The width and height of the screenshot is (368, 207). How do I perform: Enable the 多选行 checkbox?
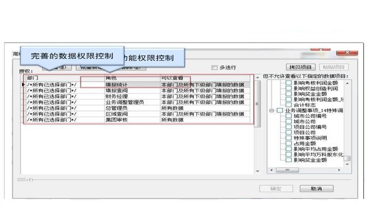(x=214, y=68)
